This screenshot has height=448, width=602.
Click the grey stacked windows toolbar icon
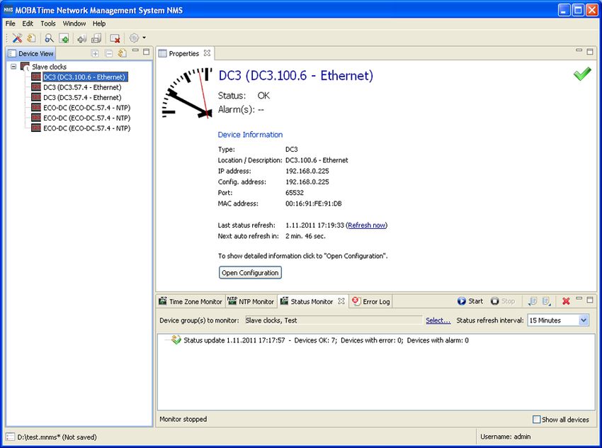(x=96, y=38)
